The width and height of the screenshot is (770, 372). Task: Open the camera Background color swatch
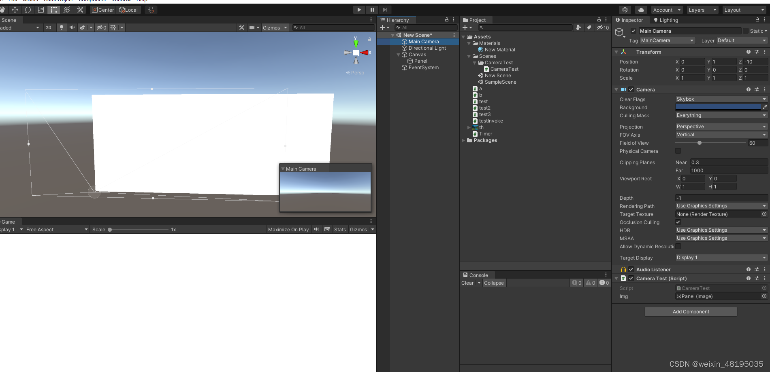coord(717,107)
